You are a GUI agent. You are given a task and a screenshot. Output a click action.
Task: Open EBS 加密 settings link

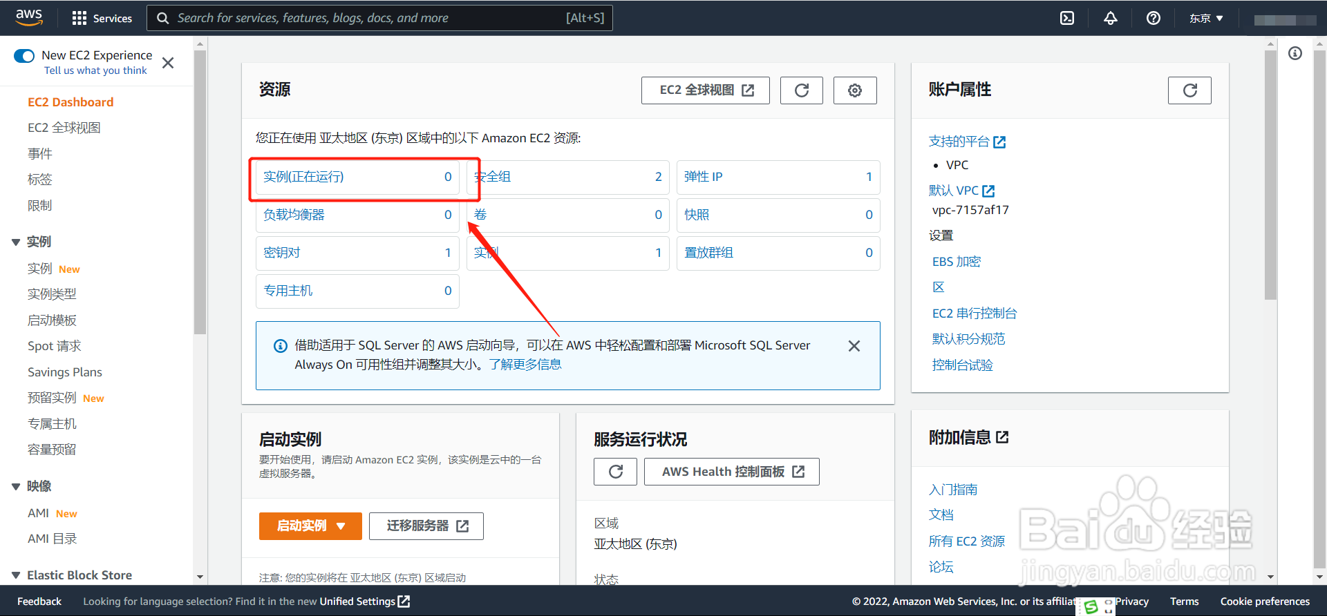tap(957, 262)
